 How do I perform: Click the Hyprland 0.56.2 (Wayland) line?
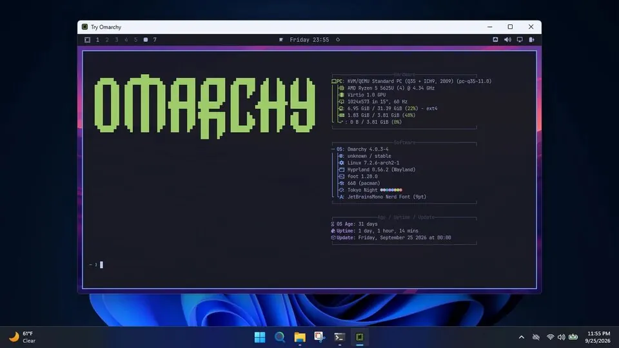click(377, 169)
